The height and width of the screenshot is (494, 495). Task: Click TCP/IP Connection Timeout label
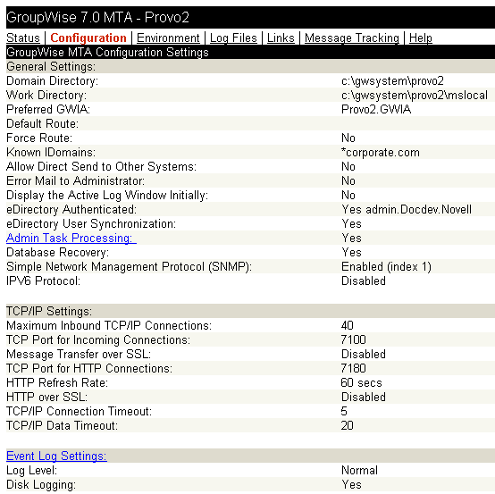click(x=79, y=411)
